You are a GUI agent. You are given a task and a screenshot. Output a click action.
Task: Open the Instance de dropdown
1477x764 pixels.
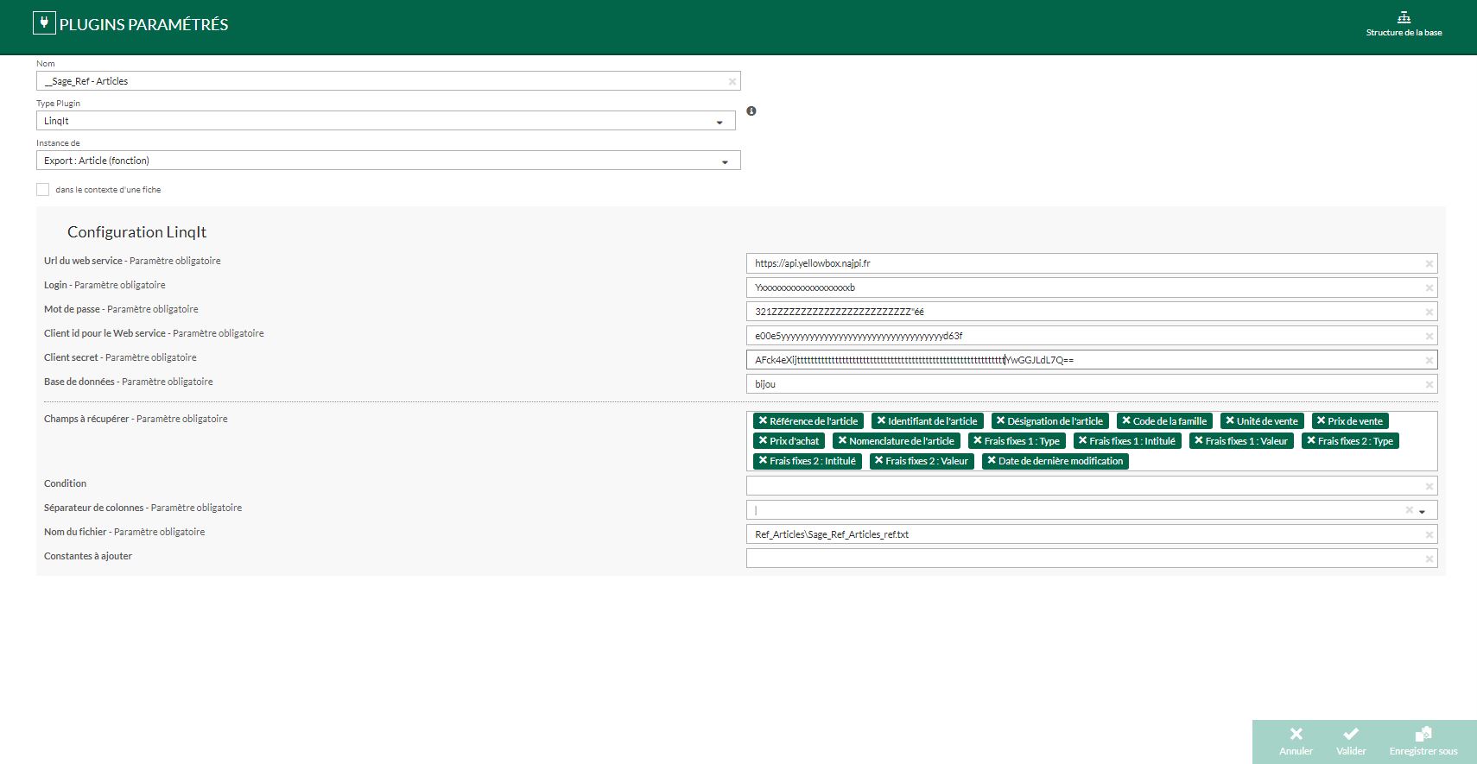pyautogui.click(x=724, y=162)
